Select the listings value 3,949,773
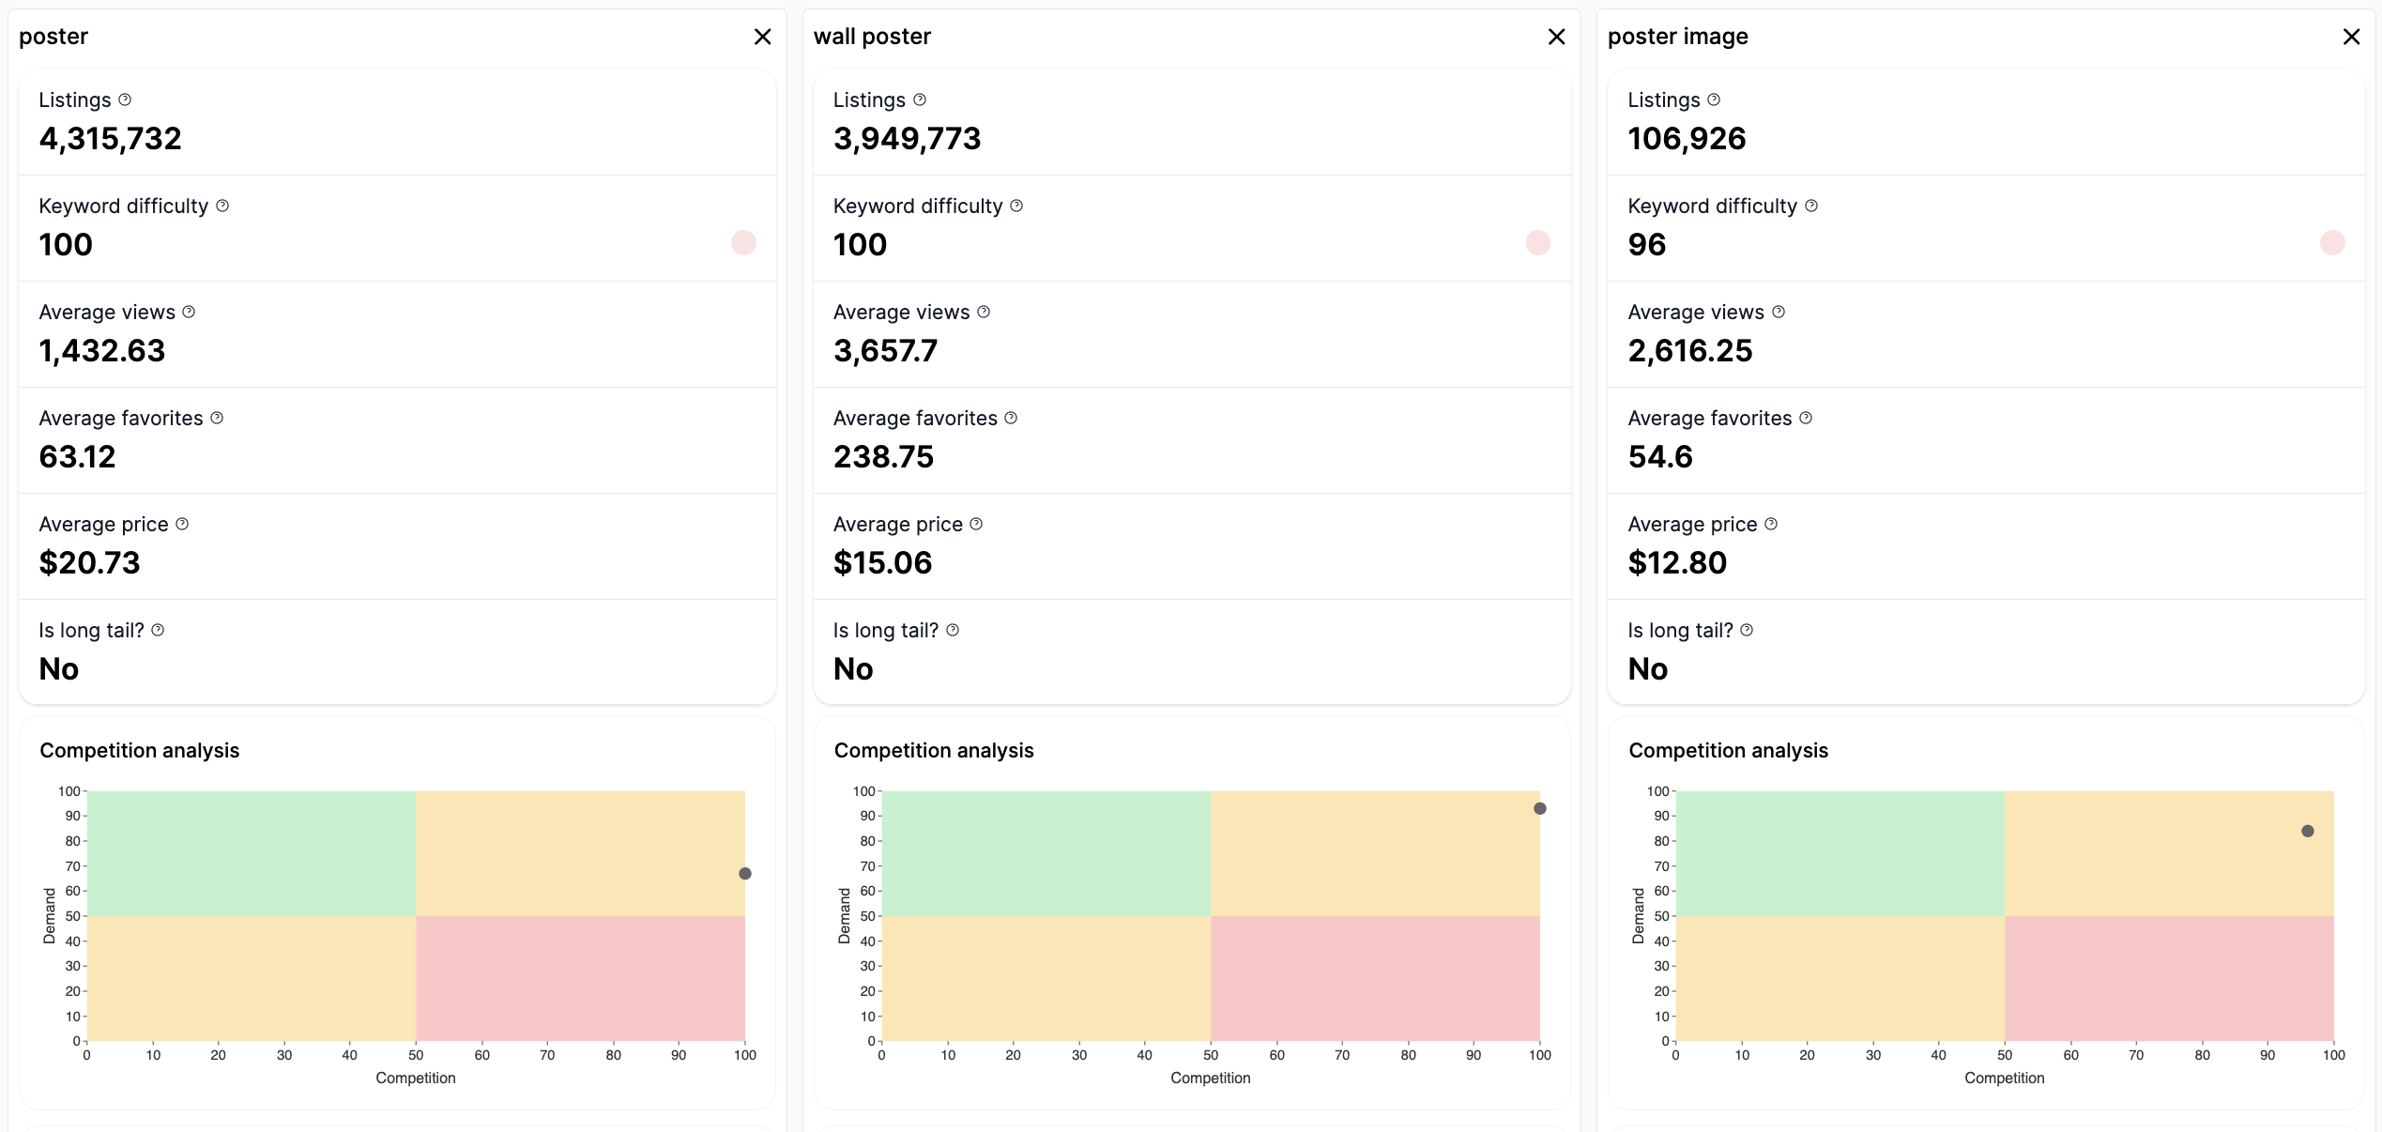Screen dimensions: 2382x1132 pyautogui.click(x=907, y=139)
